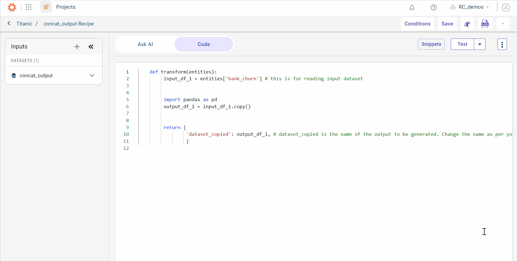Screen dimensions: 517x261
Task: Switch to the Ask AI tab
Action: point(145,44)
